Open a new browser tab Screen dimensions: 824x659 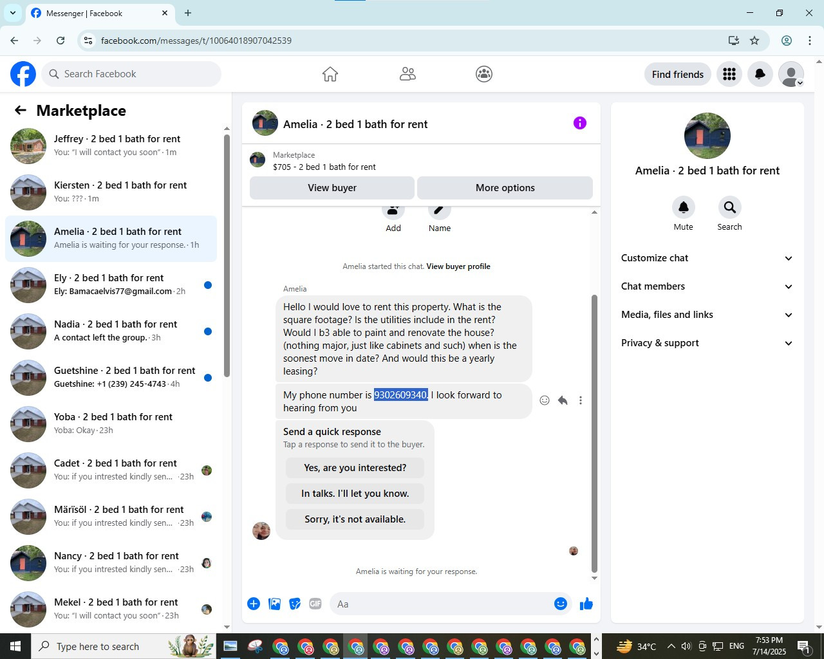(188, 13)
